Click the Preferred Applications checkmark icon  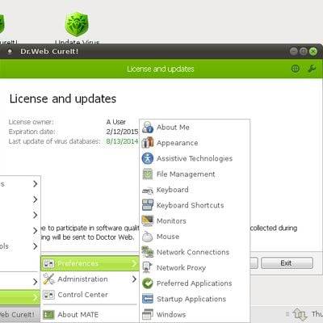pyautogui.click(x=148, y=283)
